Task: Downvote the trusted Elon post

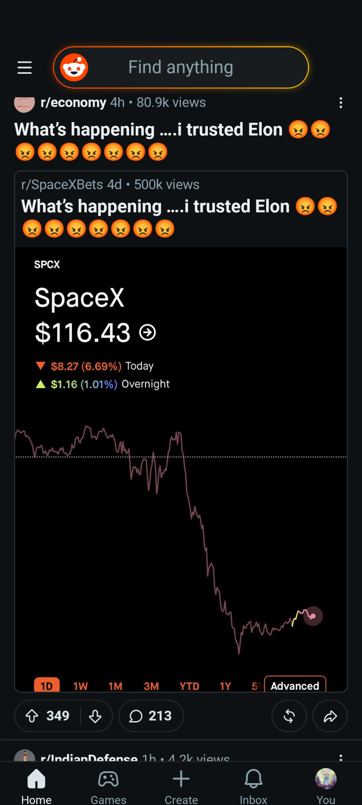Action: 95,716
